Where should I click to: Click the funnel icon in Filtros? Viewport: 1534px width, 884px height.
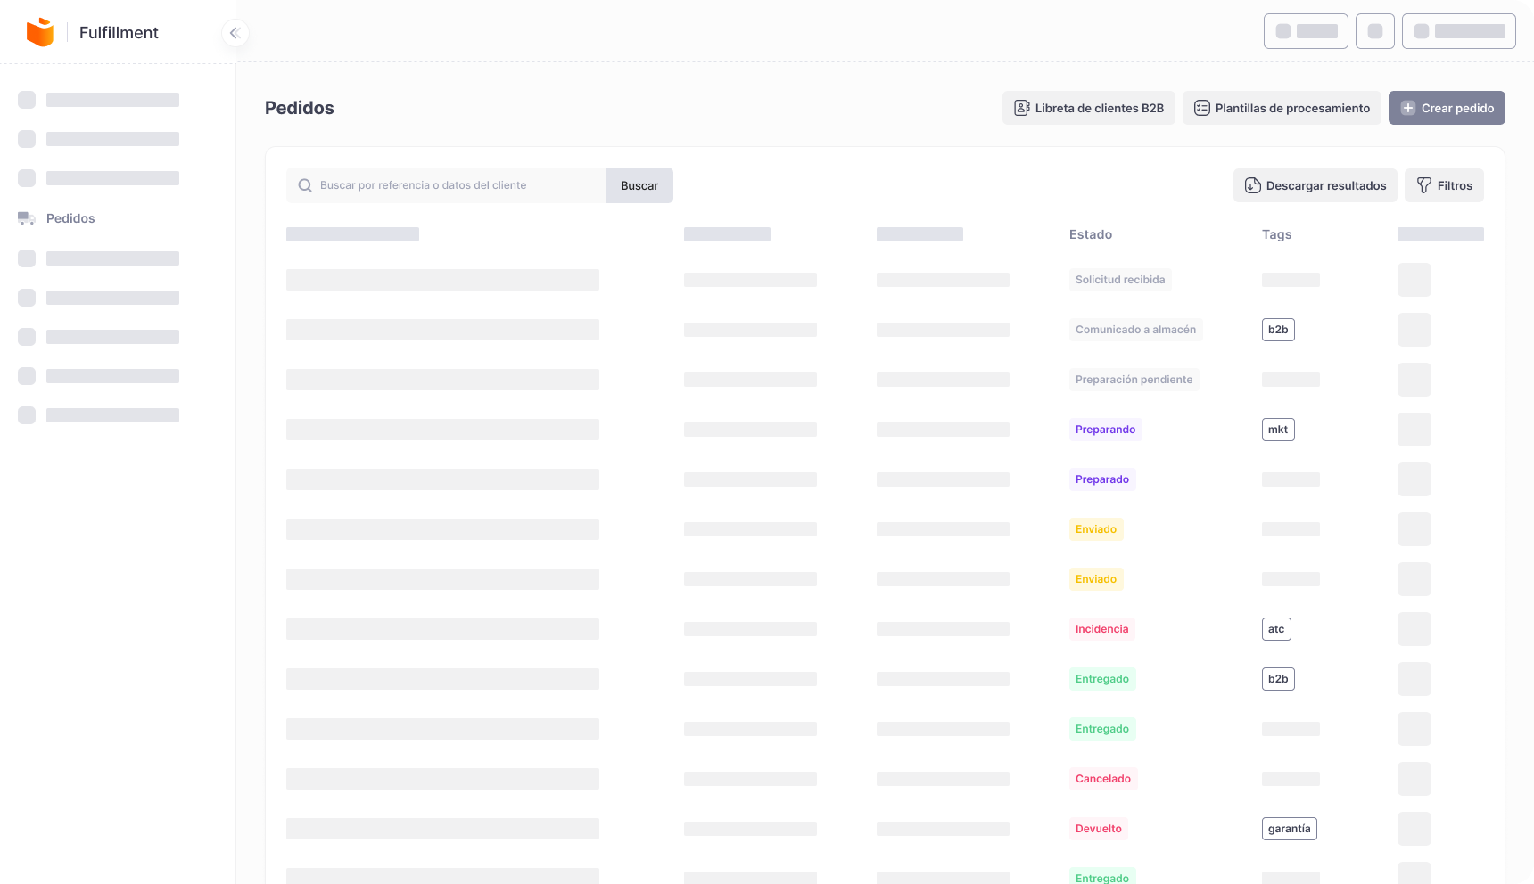pos(1424,185)
